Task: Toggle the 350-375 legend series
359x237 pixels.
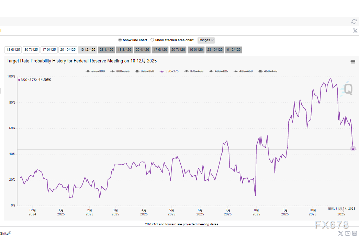Action: 169,71
